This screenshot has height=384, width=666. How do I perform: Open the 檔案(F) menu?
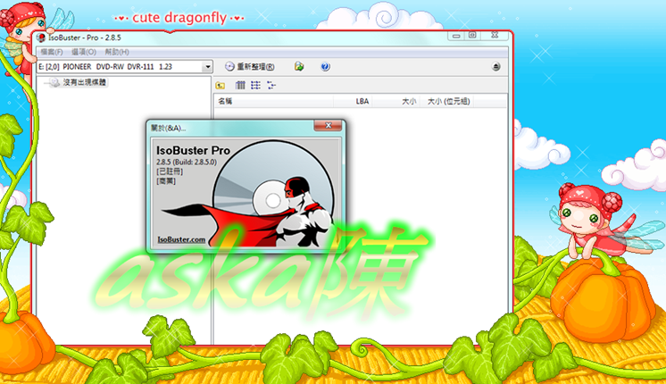52,52
